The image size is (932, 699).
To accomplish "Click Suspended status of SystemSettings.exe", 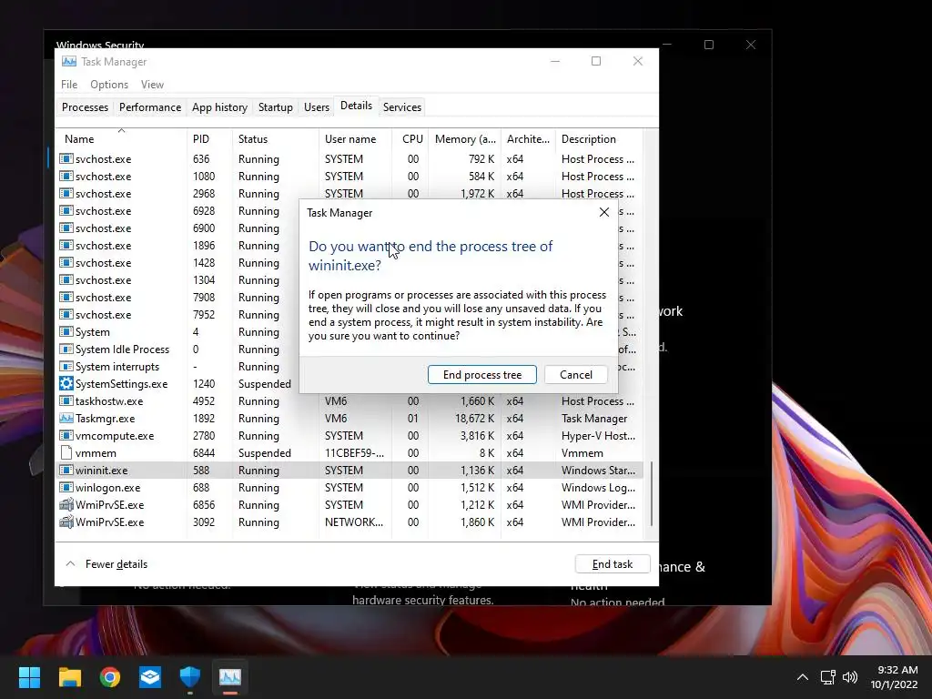I will coord(265,383).
